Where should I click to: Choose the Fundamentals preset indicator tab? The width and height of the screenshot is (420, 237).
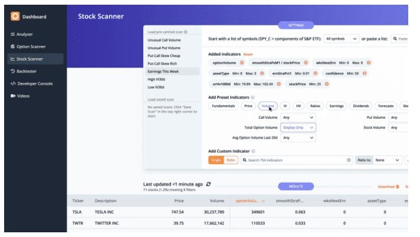click(223, 106)
